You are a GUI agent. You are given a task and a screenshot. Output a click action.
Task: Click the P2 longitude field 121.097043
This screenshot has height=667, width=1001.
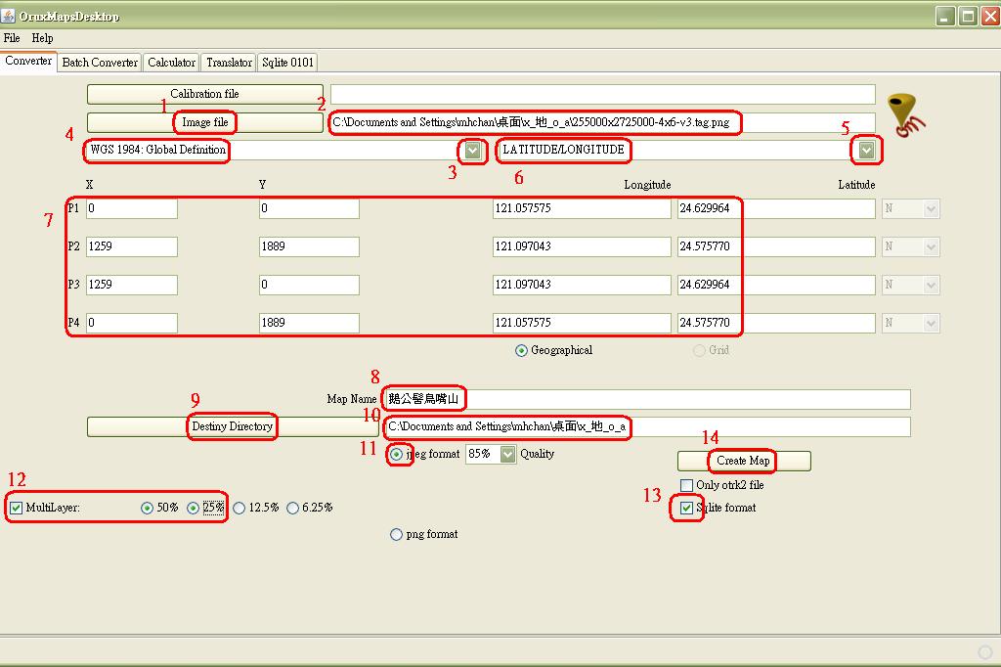click(x=582, y=246)
